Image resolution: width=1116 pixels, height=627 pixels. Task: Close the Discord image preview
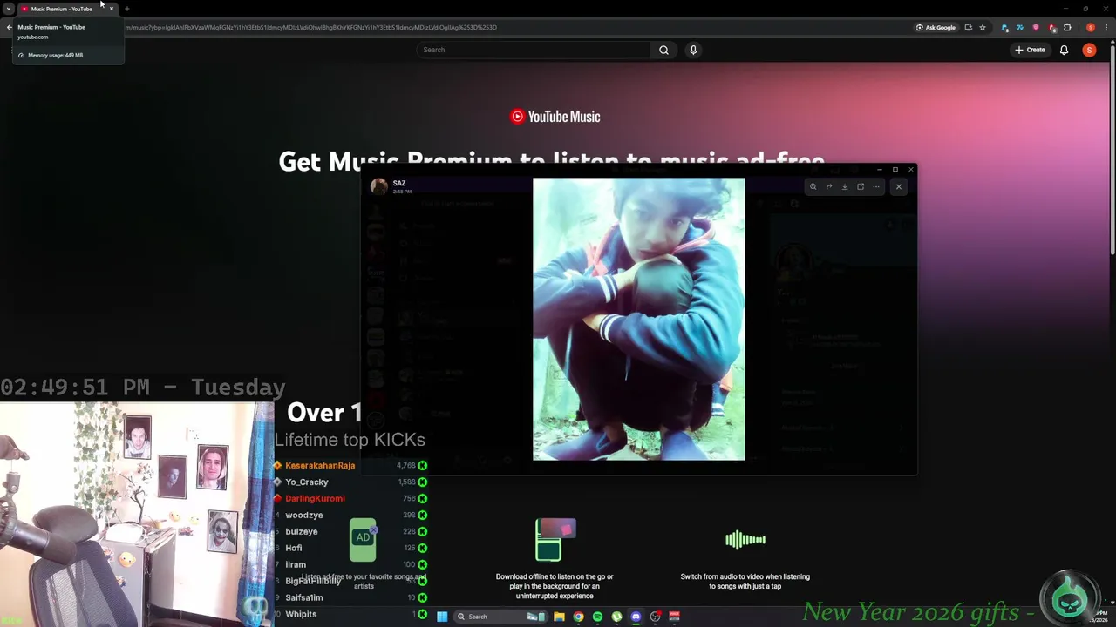pos(899,186)
